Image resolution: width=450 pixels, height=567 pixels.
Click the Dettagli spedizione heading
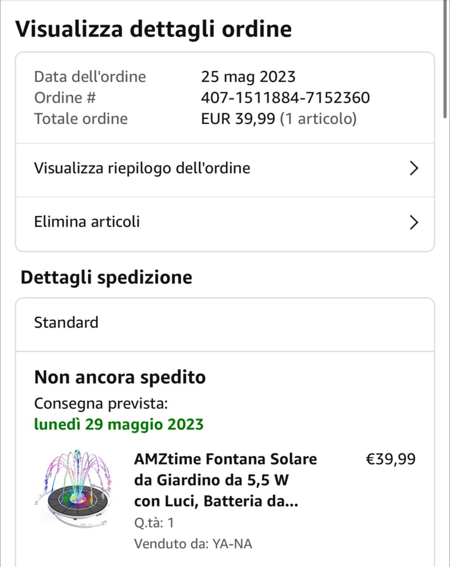(106, 277)
